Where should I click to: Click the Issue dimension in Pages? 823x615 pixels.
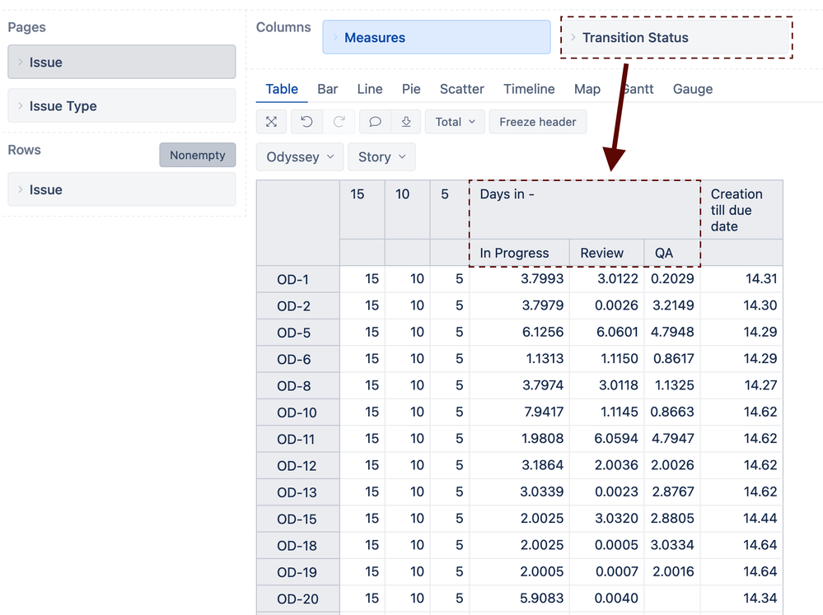pyautogui.click(x=121, y=63)
